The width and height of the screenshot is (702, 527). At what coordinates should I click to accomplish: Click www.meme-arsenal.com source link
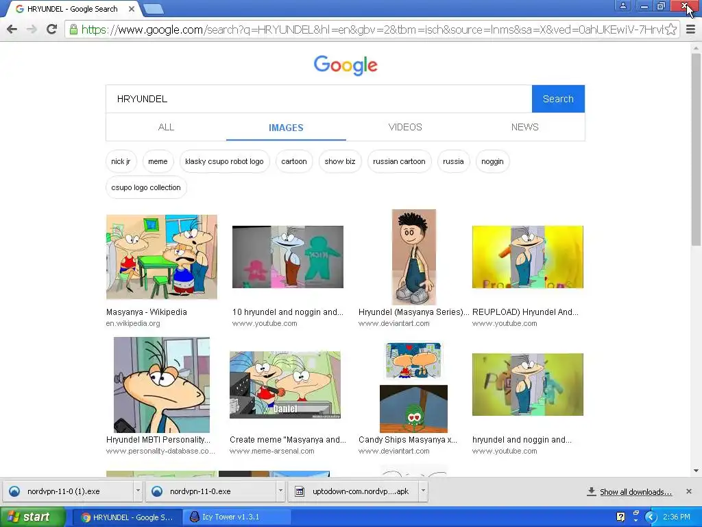pyautogui.click(x=271, y=452)
